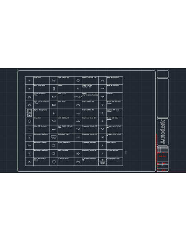
Task: Select the Relay NO Contact symbol
Action: tap(29, 129)
